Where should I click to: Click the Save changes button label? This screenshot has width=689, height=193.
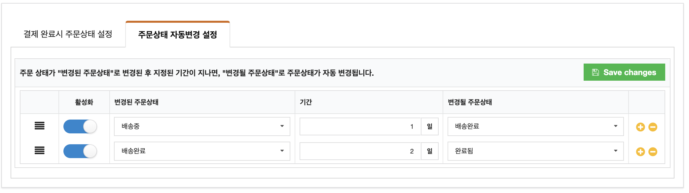630,72
